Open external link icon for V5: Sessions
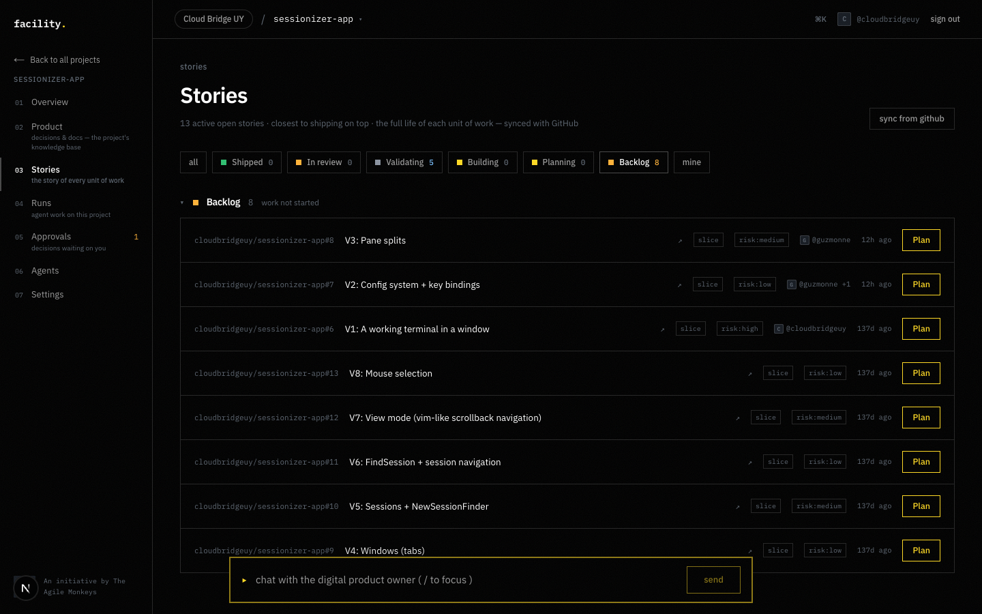This screenshot has width=982, height=614. tap(737, 507)
